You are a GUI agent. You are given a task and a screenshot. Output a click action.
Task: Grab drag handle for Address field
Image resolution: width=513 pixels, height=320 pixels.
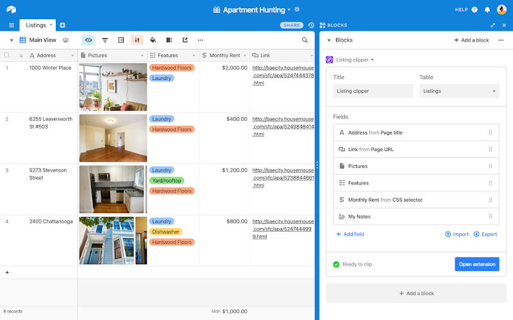tap(491, 132)
